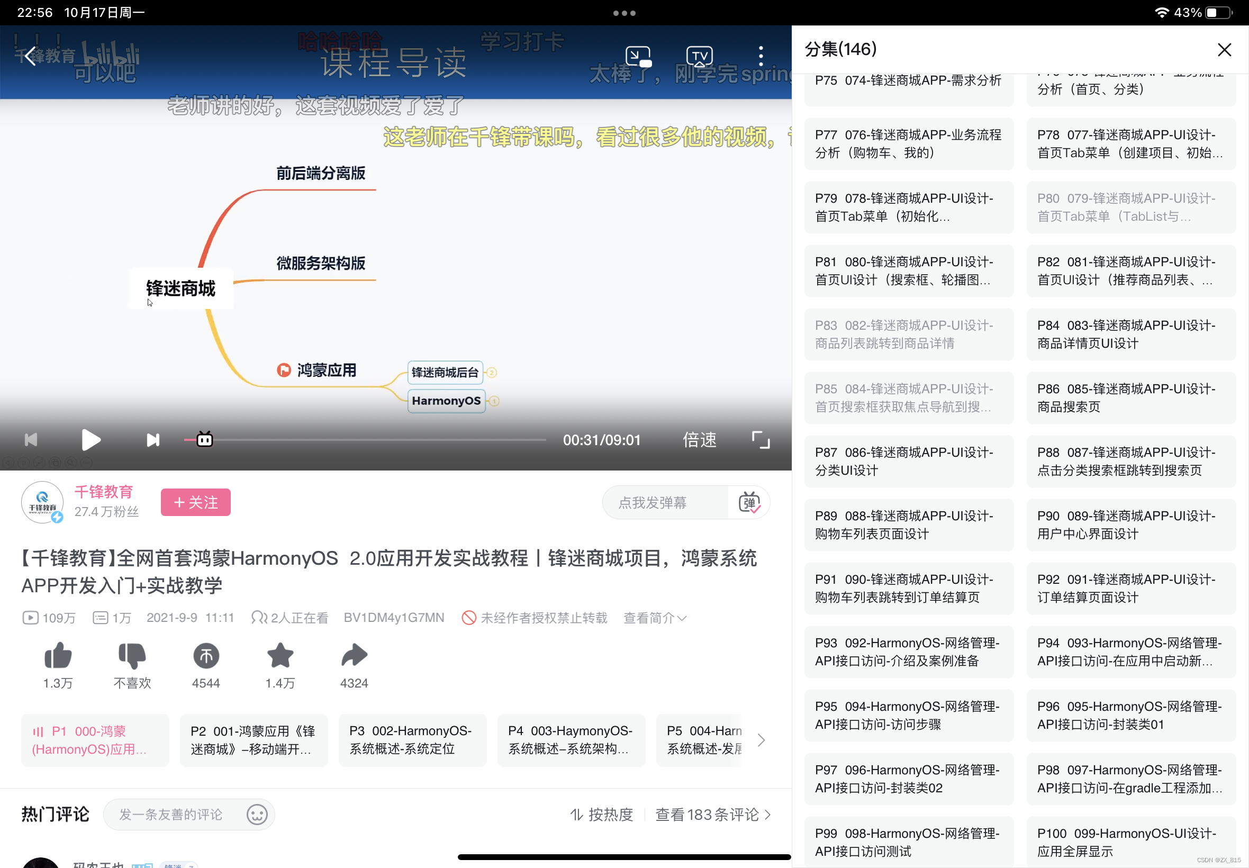
Task: Change comment sort 按热度
Action: pyautogui.click(x=601, y=814)
